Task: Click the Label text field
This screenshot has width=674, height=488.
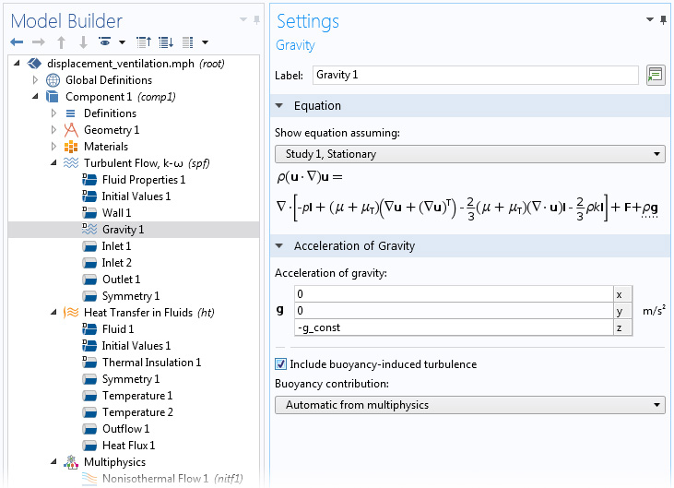Action: (475, 75)
